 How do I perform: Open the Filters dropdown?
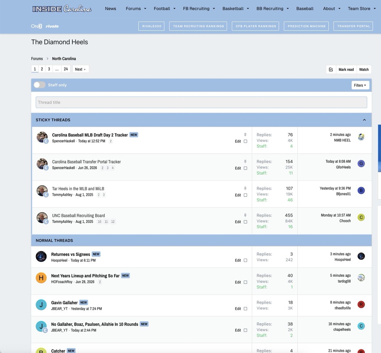pos(360,85)
